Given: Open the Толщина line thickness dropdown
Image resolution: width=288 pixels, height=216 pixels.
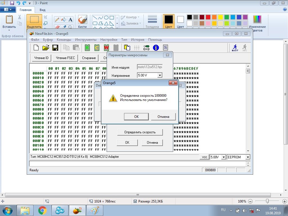Looking at the screenshot, I should tap(152, 21).
